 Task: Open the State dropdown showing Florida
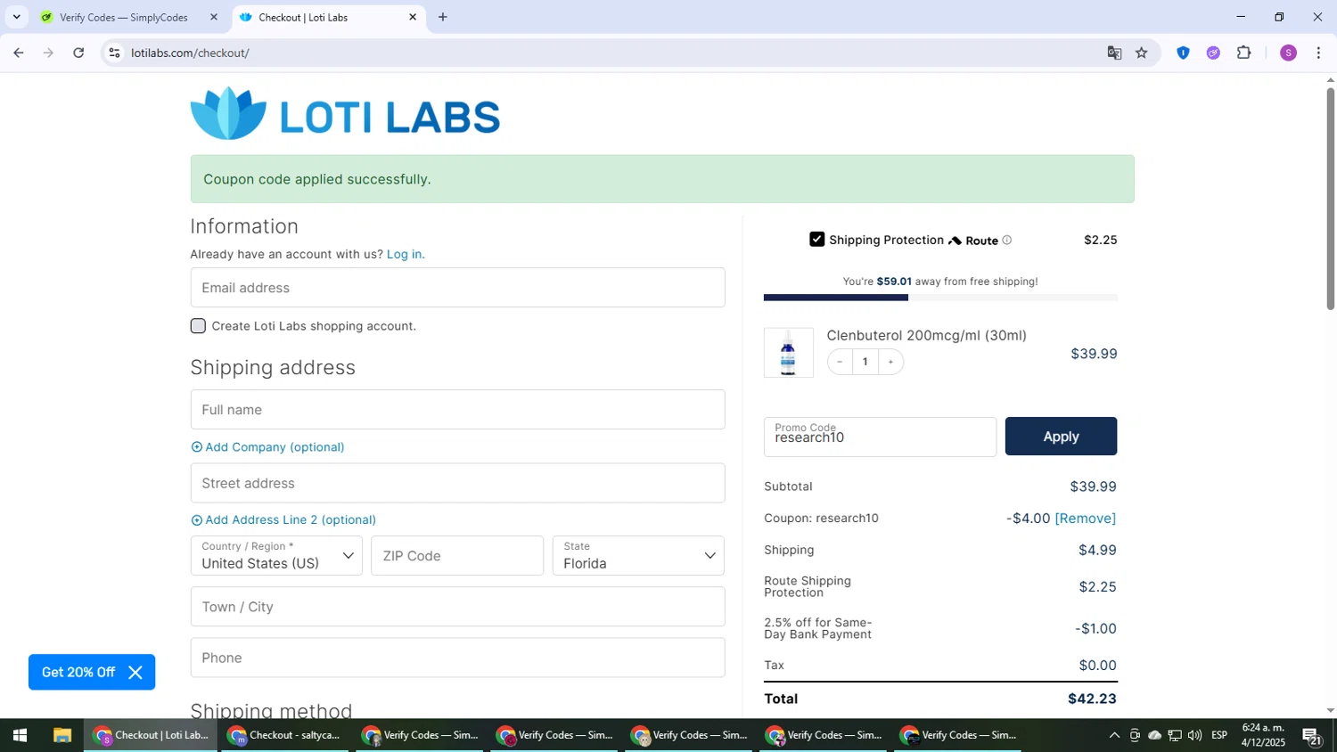[x=638, y=556]
